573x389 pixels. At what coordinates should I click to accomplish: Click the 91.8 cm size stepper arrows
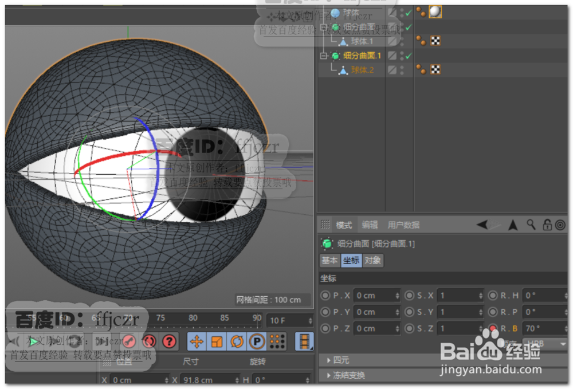pos(237,380)
